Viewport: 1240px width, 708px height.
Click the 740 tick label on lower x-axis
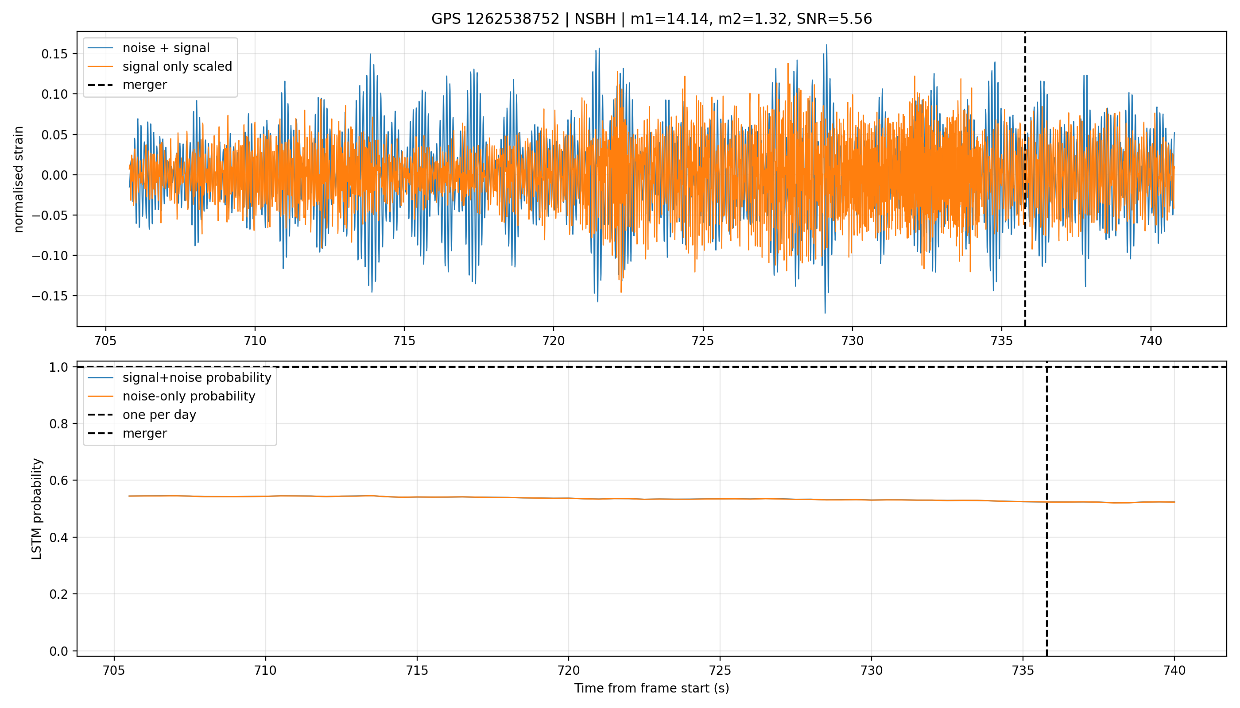[1174, 670]
